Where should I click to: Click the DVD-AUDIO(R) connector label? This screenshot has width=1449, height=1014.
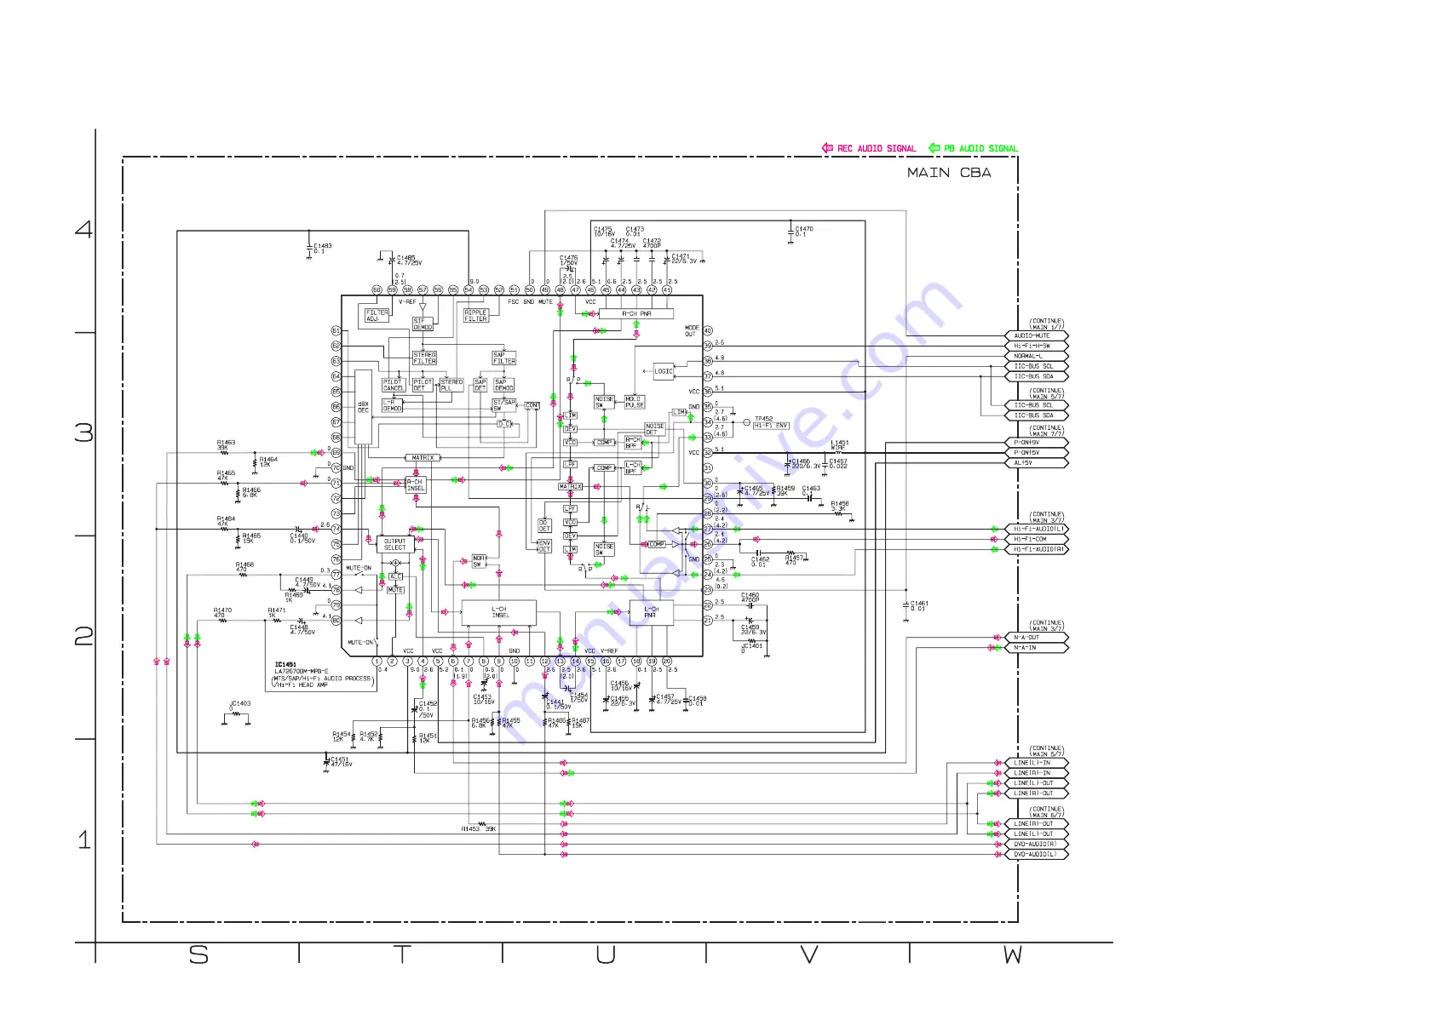pyautogui.click(x=1036, y=845)
